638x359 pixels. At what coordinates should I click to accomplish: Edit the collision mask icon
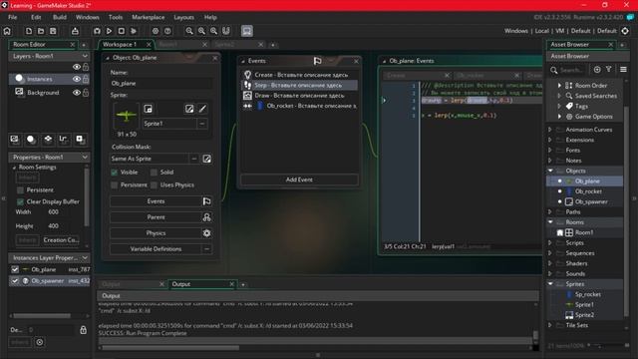point(206,159)
